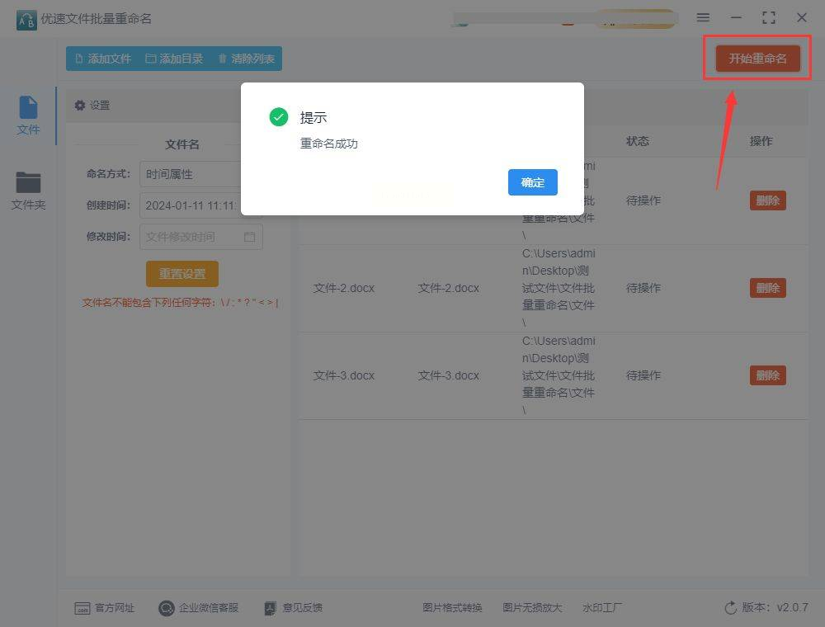Screen dimensions: 825x627
Task: Click the 文件名 section heading
Action: [x=182, y=144]
